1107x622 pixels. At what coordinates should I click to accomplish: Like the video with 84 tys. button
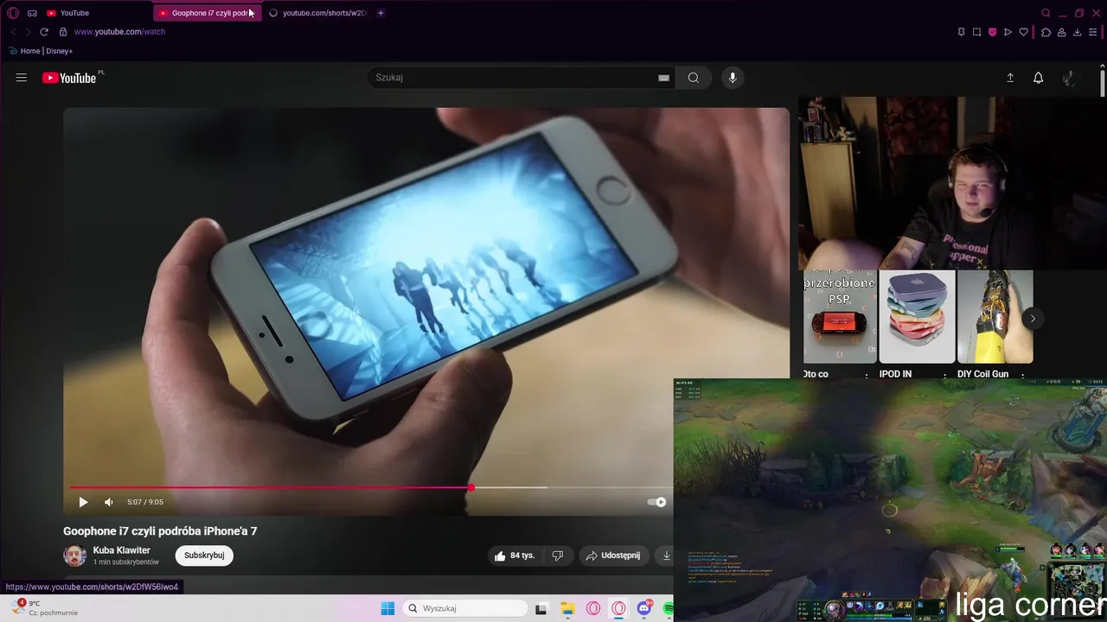(515, 555)
